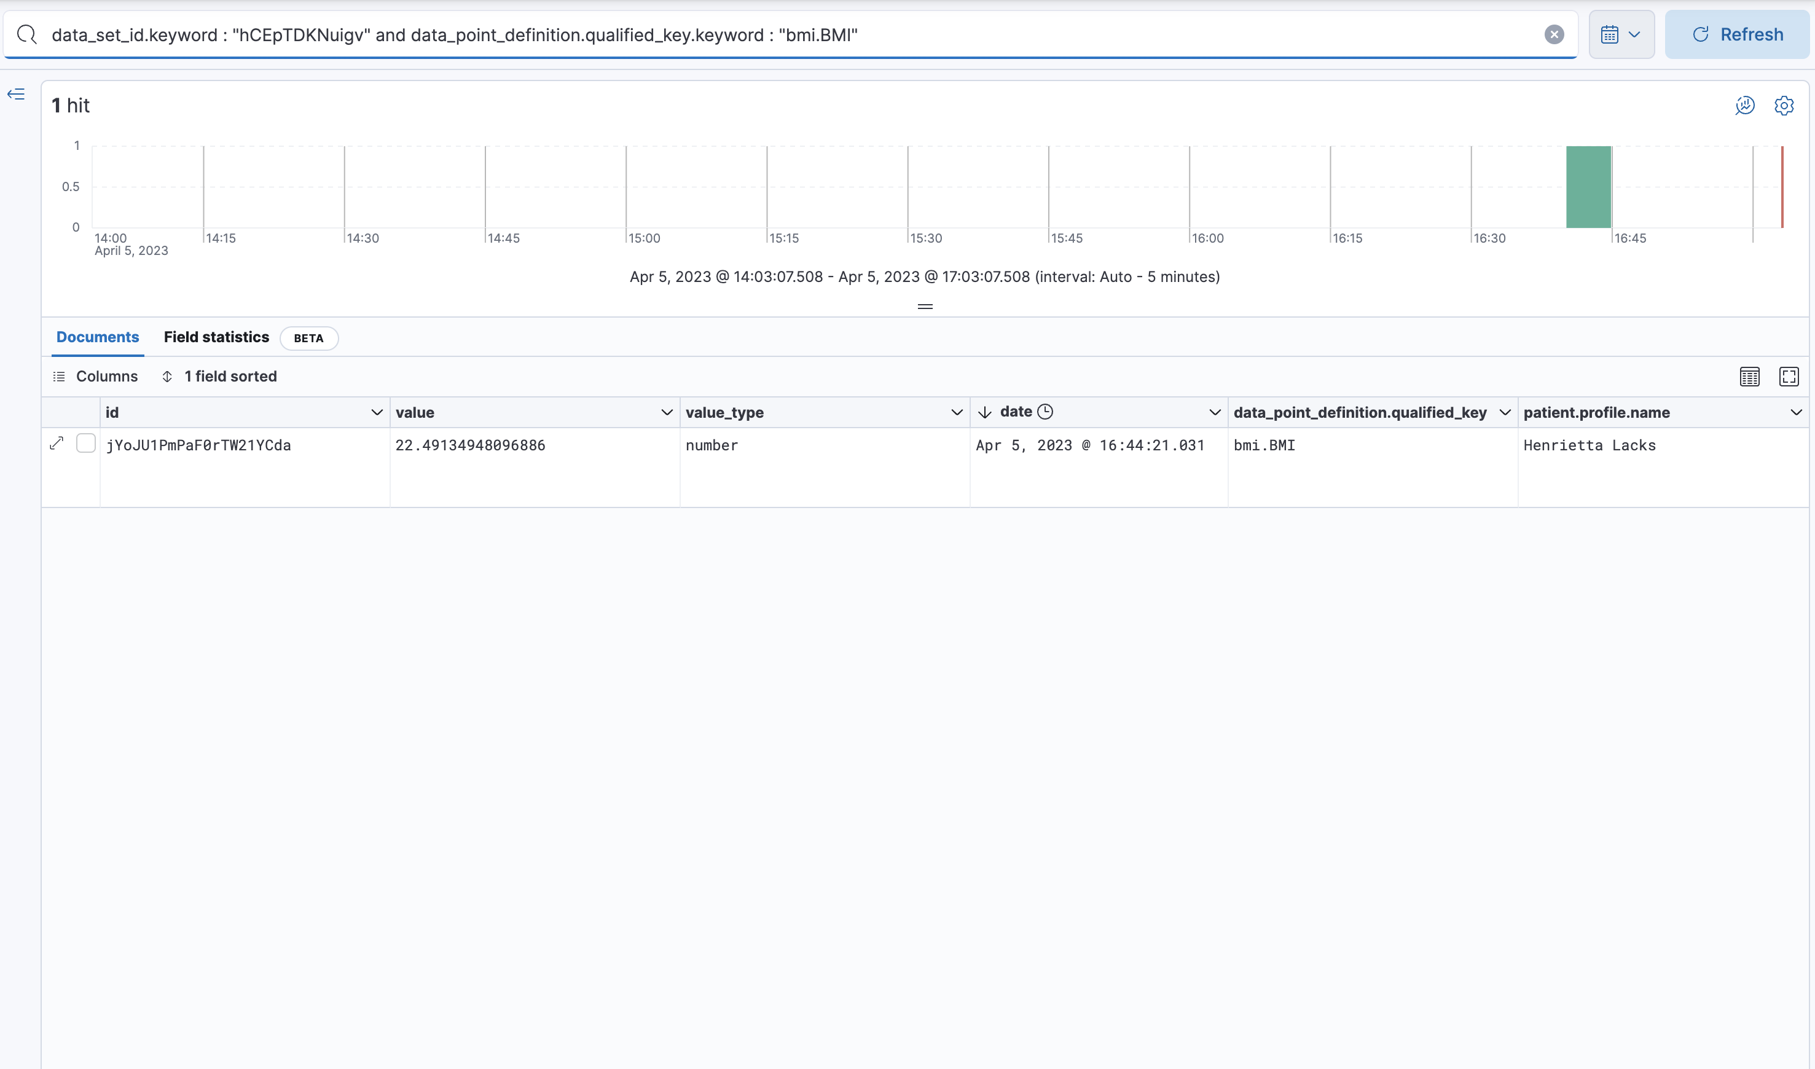Click the chart resize handle
The height and width of the screenshot is (1069, 1815).
[x=925, y=307]
